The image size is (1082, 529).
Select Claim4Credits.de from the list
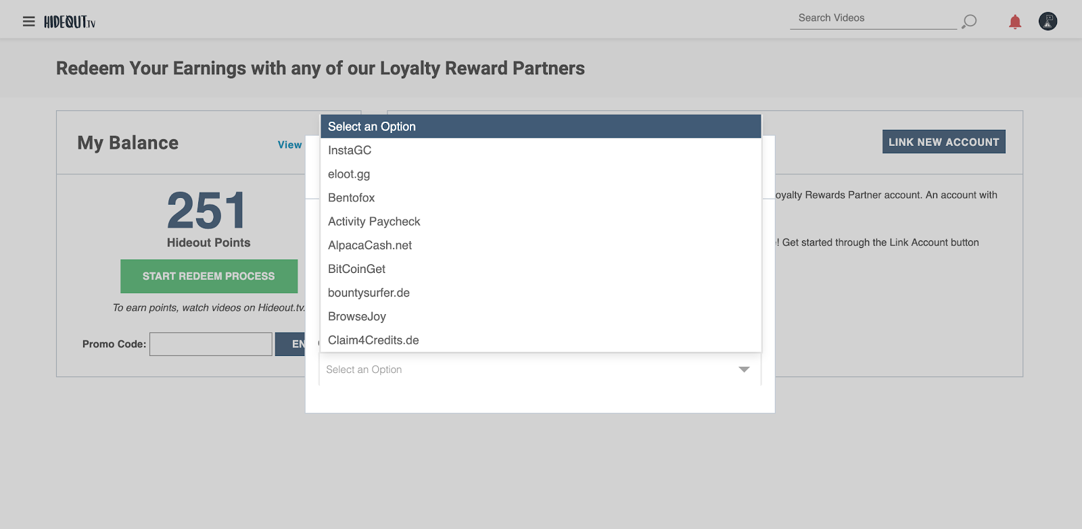[374, 340]
